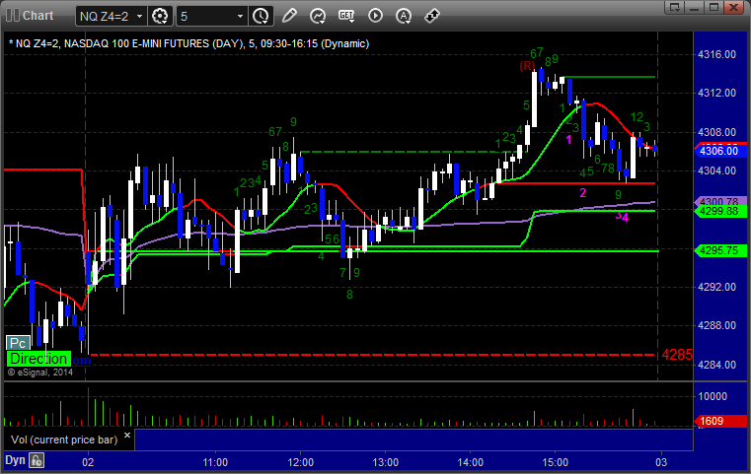Maximize the chart window

(x=713, y=7)
